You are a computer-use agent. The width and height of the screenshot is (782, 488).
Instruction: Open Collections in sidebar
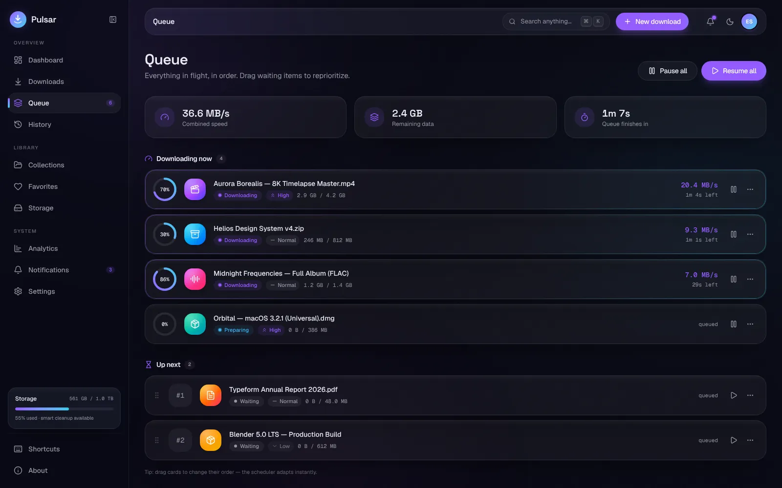pos(64,165)
